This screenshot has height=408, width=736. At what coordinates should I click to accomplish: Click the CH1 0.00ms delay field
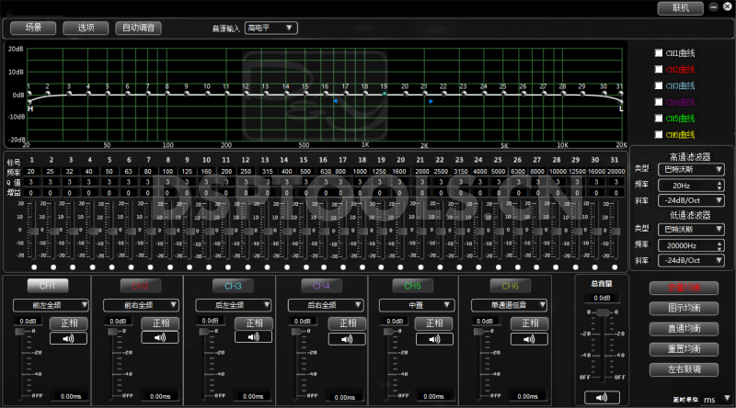pos(70,396)
